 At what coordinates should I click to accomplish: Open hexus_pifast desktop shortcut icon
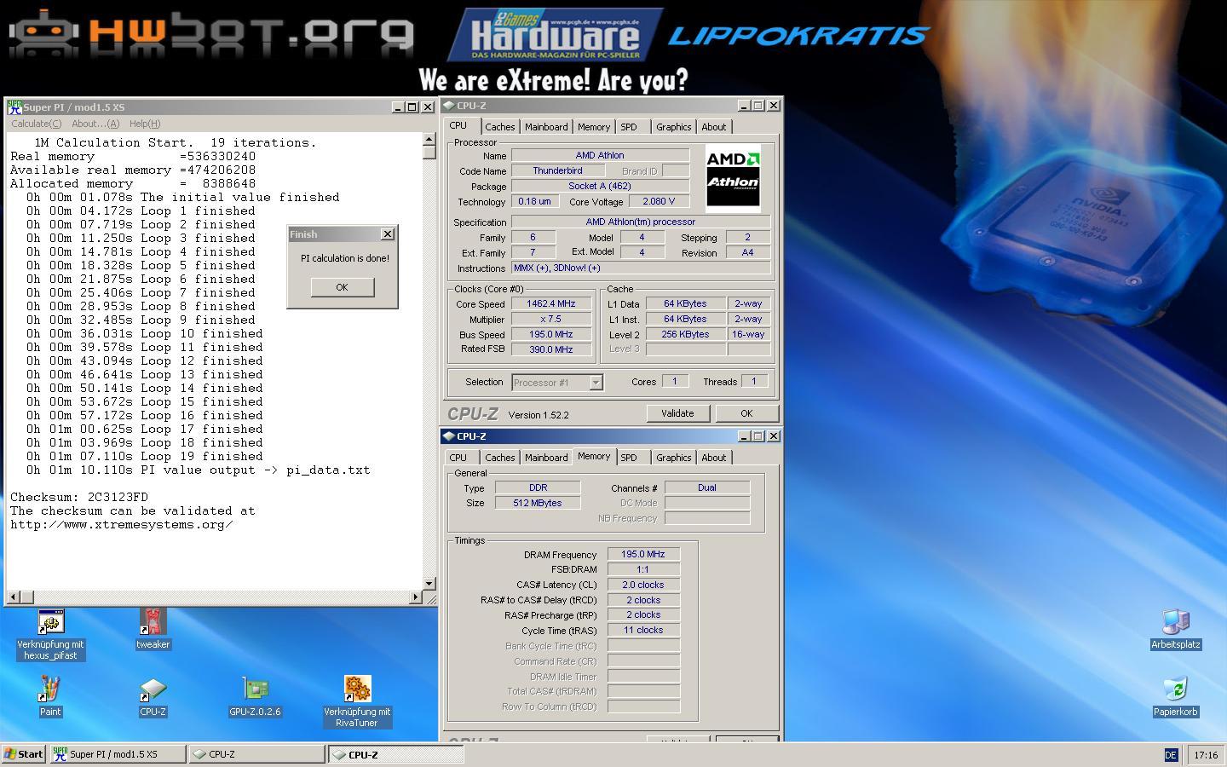click(x=50, y=623)
